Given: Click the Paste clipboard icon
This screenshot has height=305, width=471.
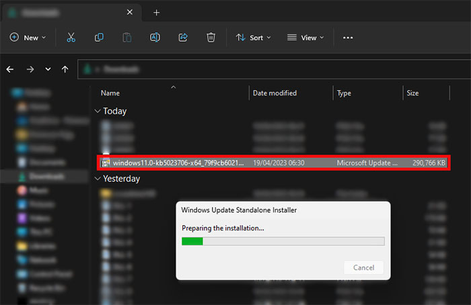Looking at the screenshot, I should pyautogui.click(x=126, y=38).
